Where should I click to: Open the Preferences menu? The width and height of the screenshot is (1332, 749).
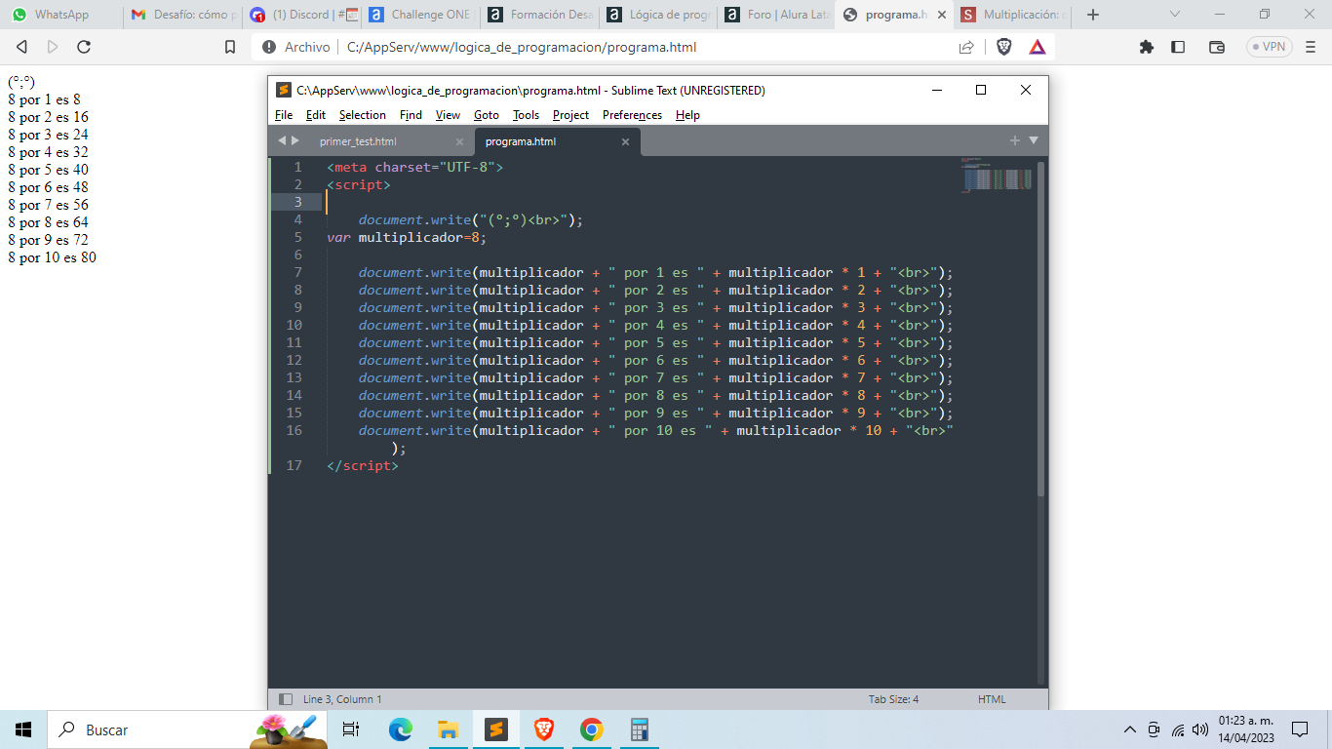click(x=632, y=115)
